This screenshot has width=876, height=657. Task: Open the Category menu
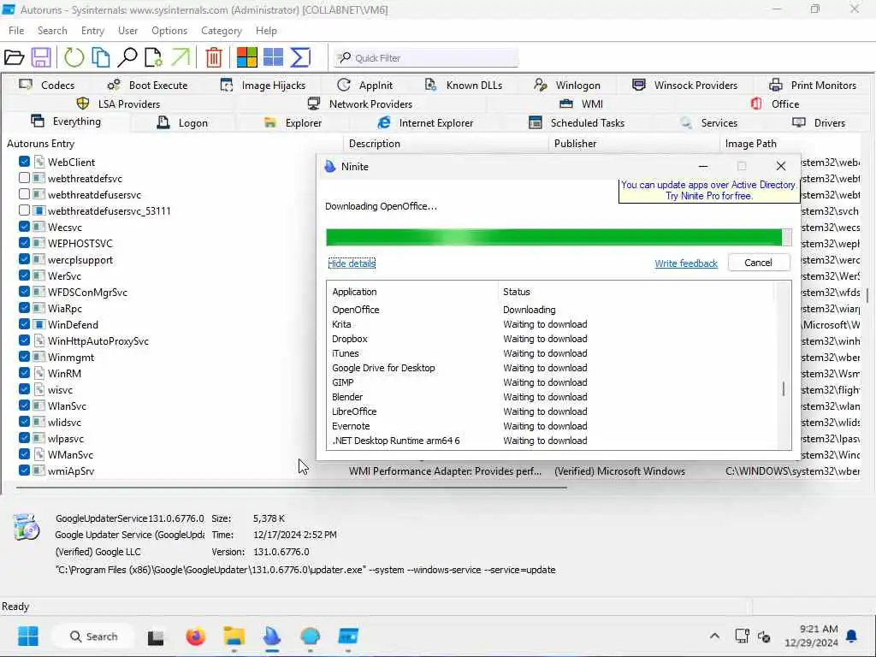point(222,31)
